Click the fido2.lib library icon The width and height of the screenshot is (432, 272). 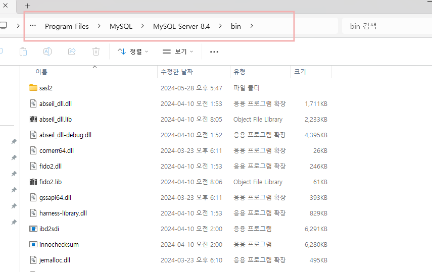pos(33,182)
